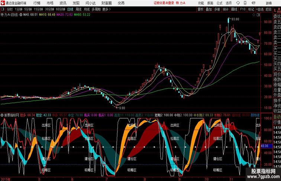Viewport: 281px width, 181px height.
Task: Switch to 15分钟 period
Action: pyautogui.click(x=38, y=9)
